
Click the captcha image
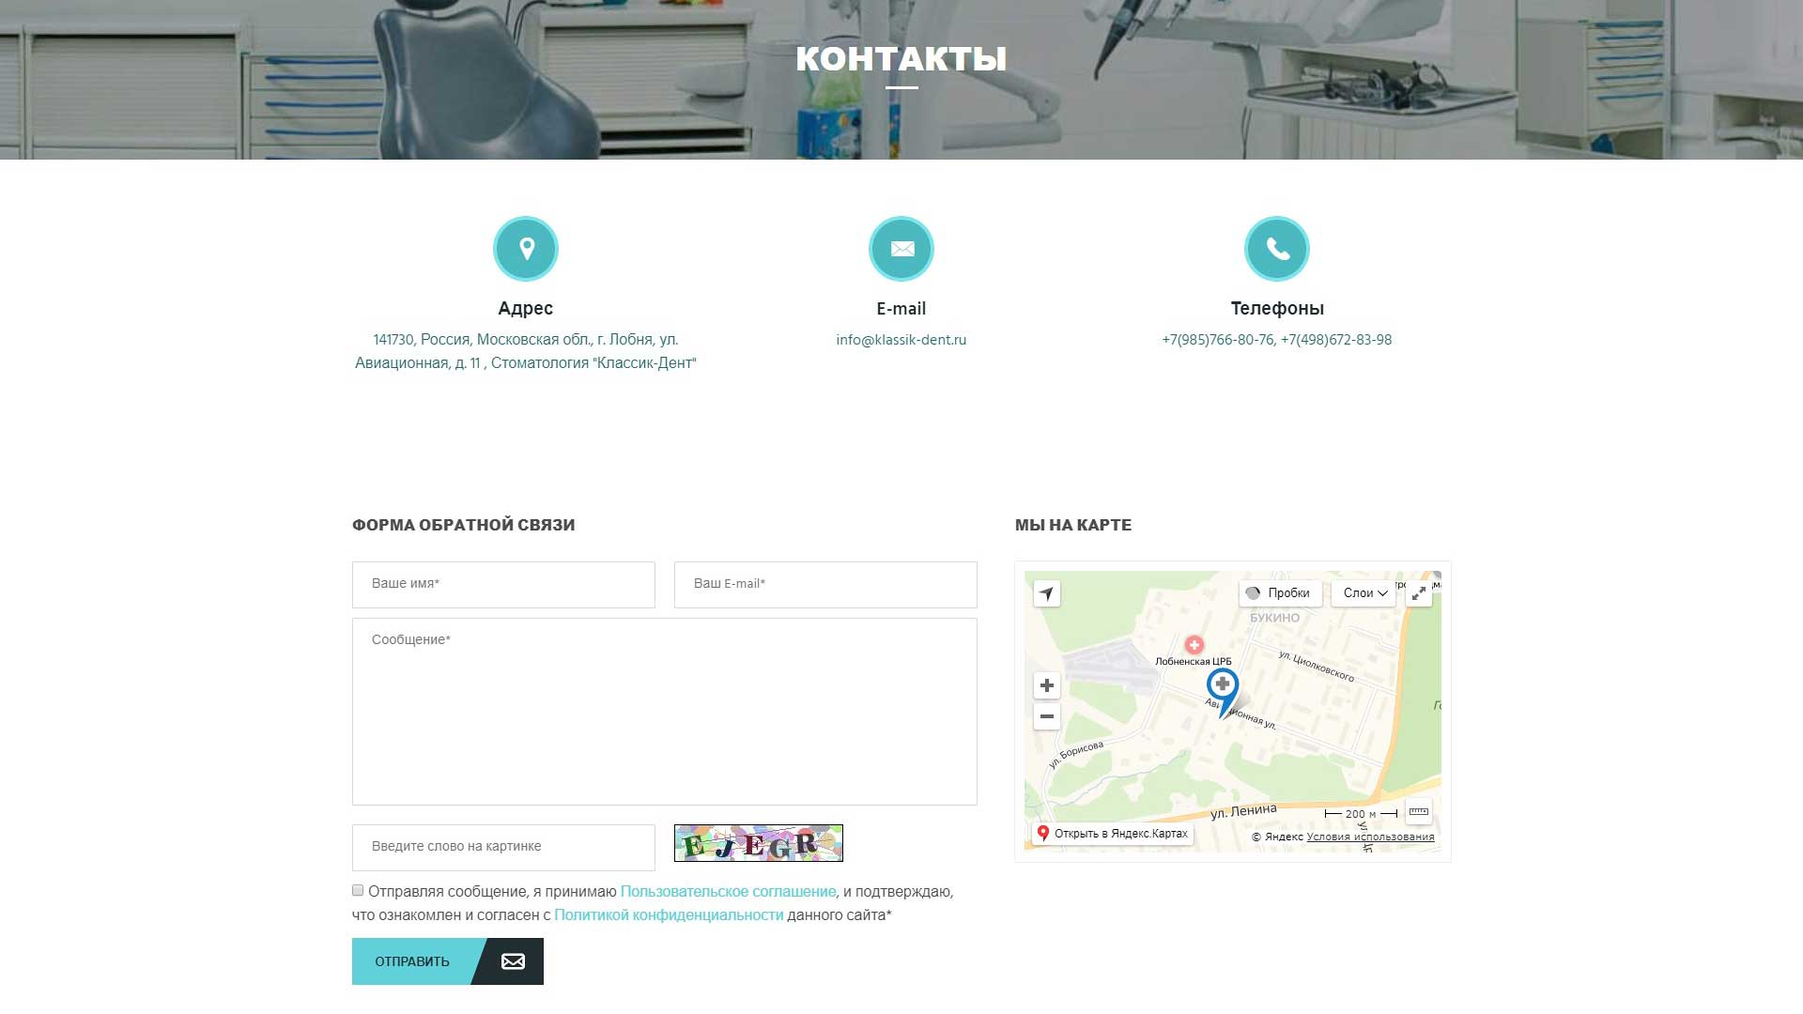[x=759, y=843]
